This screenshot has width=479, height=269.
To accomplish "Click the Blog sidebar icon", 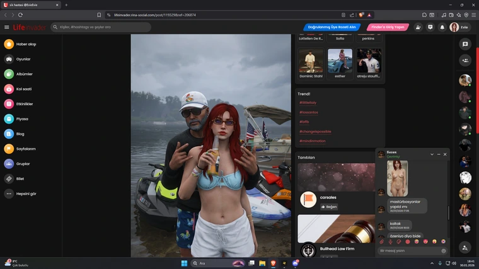I will click(x=9, y=134).
